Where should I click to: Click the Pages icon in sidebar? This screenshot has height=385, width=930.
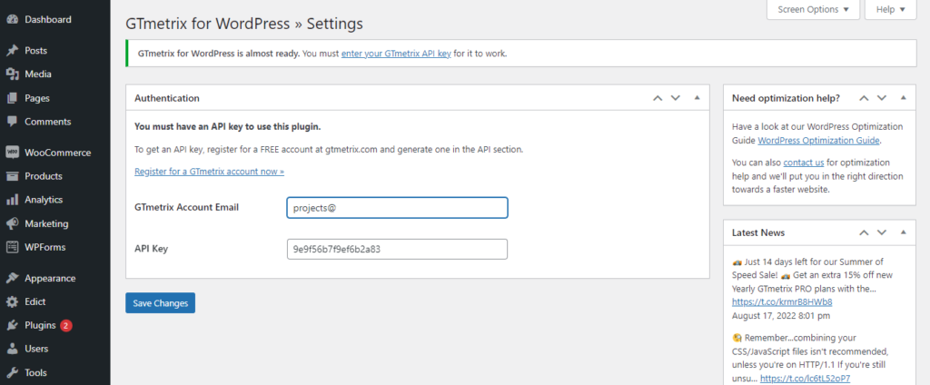click(x=12, y=98)
